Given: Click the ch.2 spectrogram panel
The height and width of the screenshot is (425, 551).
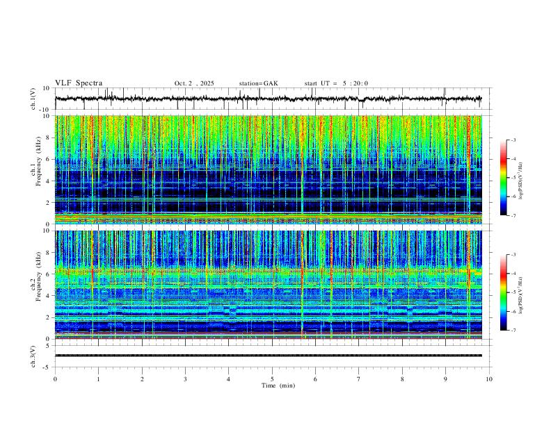Looking at the screenshot, I should click(x=268, y=285).
